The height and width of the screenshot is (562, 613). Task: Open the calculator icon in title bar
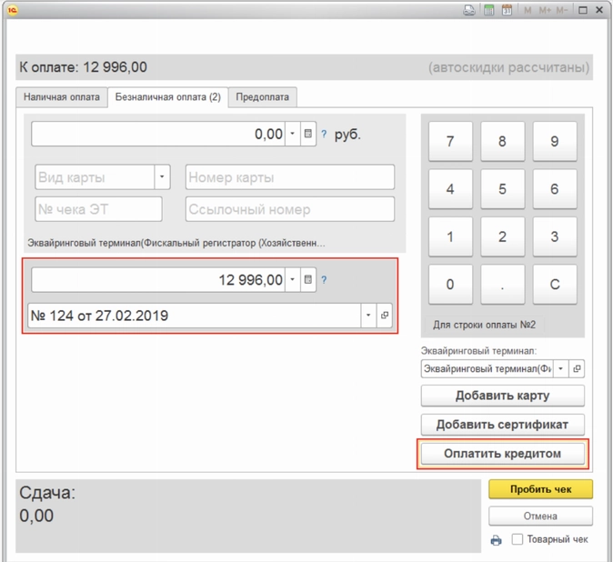[x=488, y=10]
